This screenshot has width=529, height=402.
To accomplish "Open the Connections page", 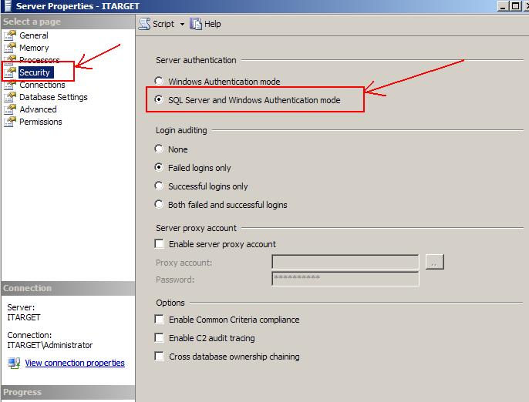I will click(x=42, y=85).
